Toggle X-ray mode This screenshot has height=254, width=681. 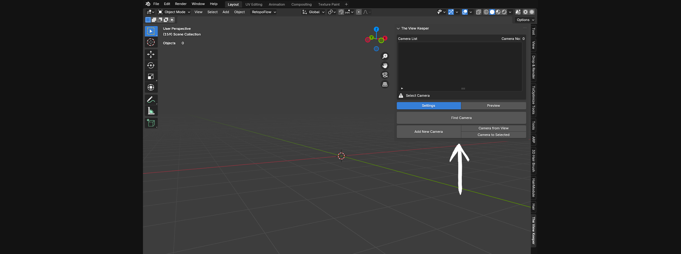pyautogui.click(x=478, y=12)
